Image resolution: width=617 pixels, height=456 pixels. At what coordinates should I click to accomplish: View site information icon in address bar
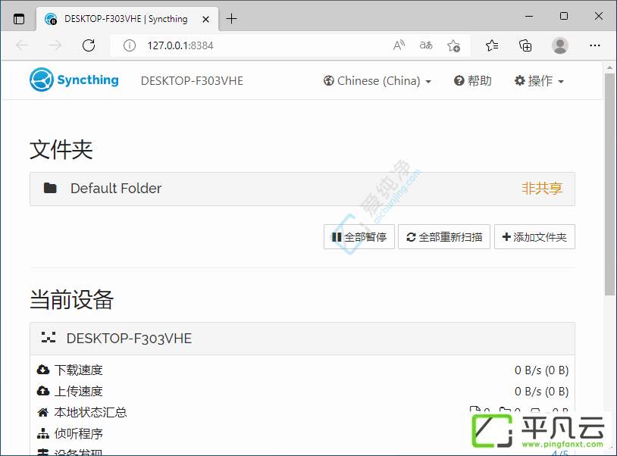pos(130,45)
